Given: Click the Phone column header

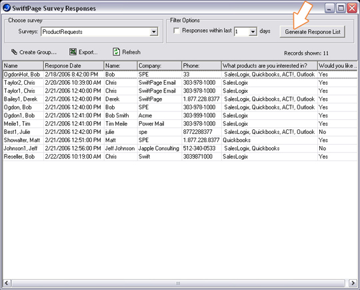Looking at the screenshot, I should click(x=201, y=66).
